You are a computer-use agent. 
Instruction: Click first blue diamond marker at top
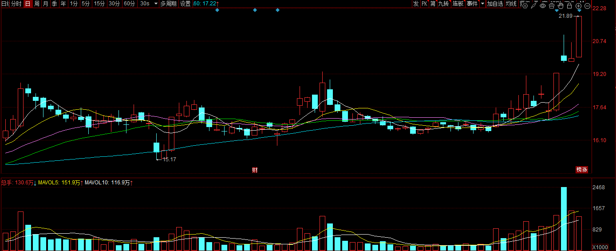point(217,10)
